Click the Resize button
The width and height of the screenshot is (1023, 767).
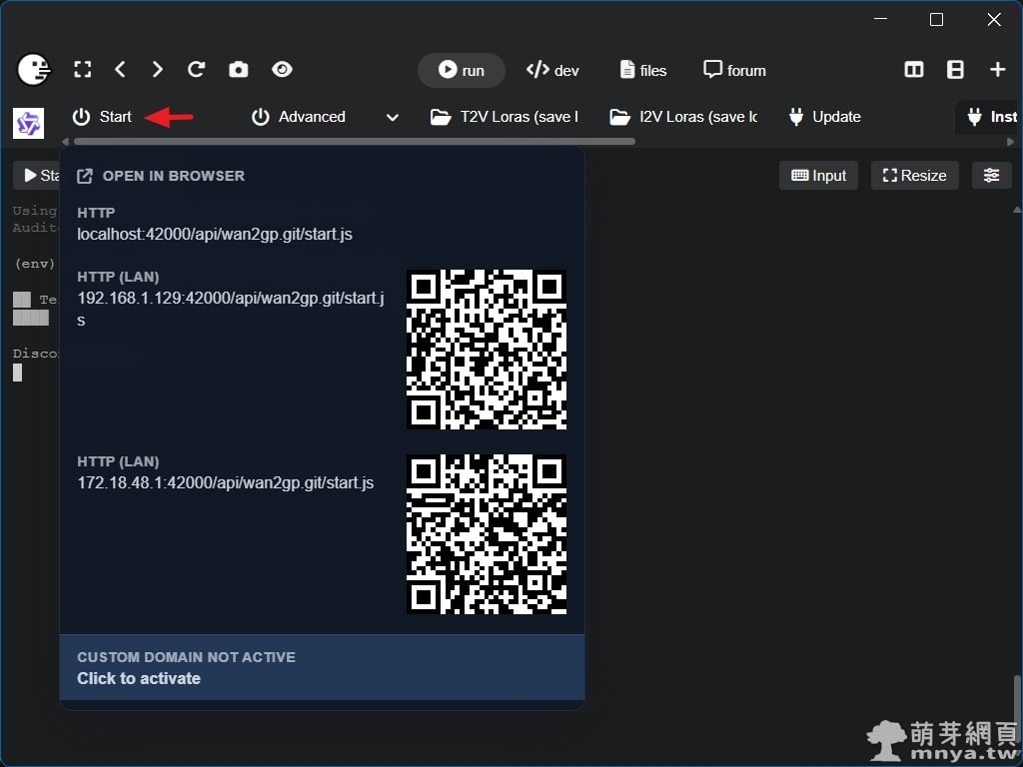click(914, 176)
